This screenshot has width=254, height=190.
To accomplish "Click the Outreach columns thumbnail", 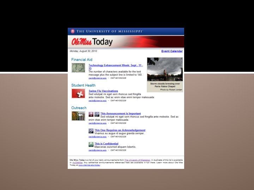I will click(78, 116).
